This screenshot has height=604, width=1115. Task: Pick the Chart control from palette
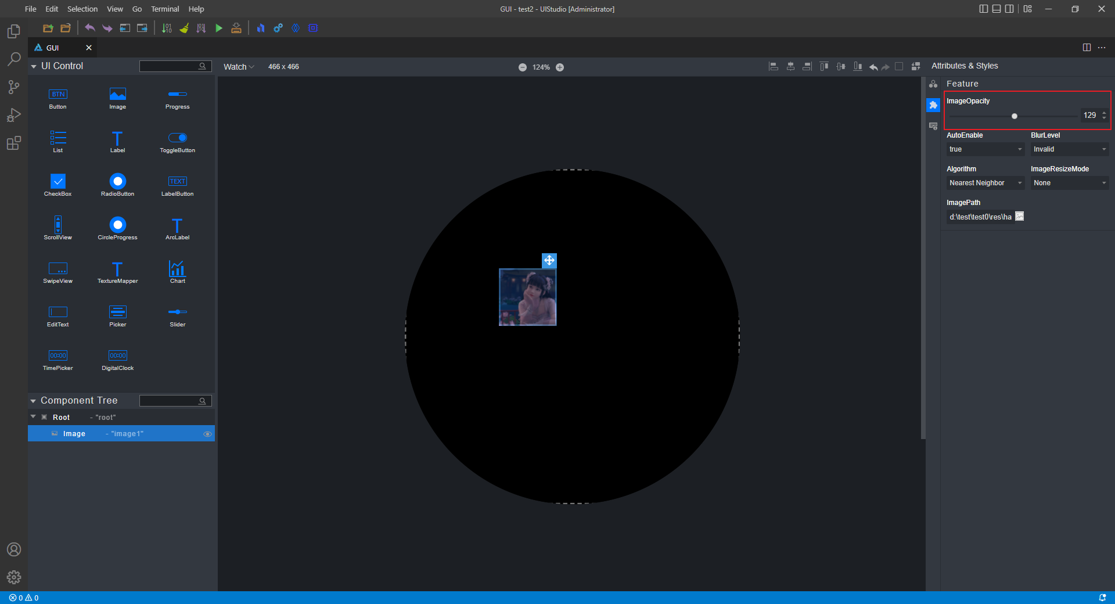coord(177,271)
